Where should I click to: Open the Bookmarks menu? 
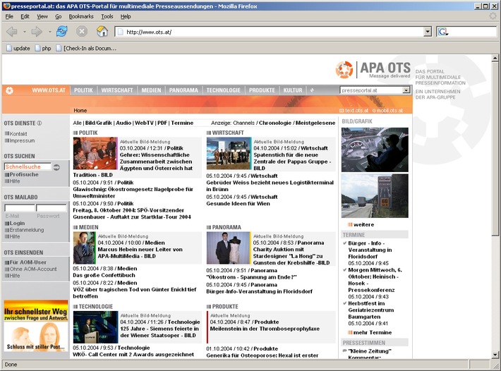coord(81,17)
